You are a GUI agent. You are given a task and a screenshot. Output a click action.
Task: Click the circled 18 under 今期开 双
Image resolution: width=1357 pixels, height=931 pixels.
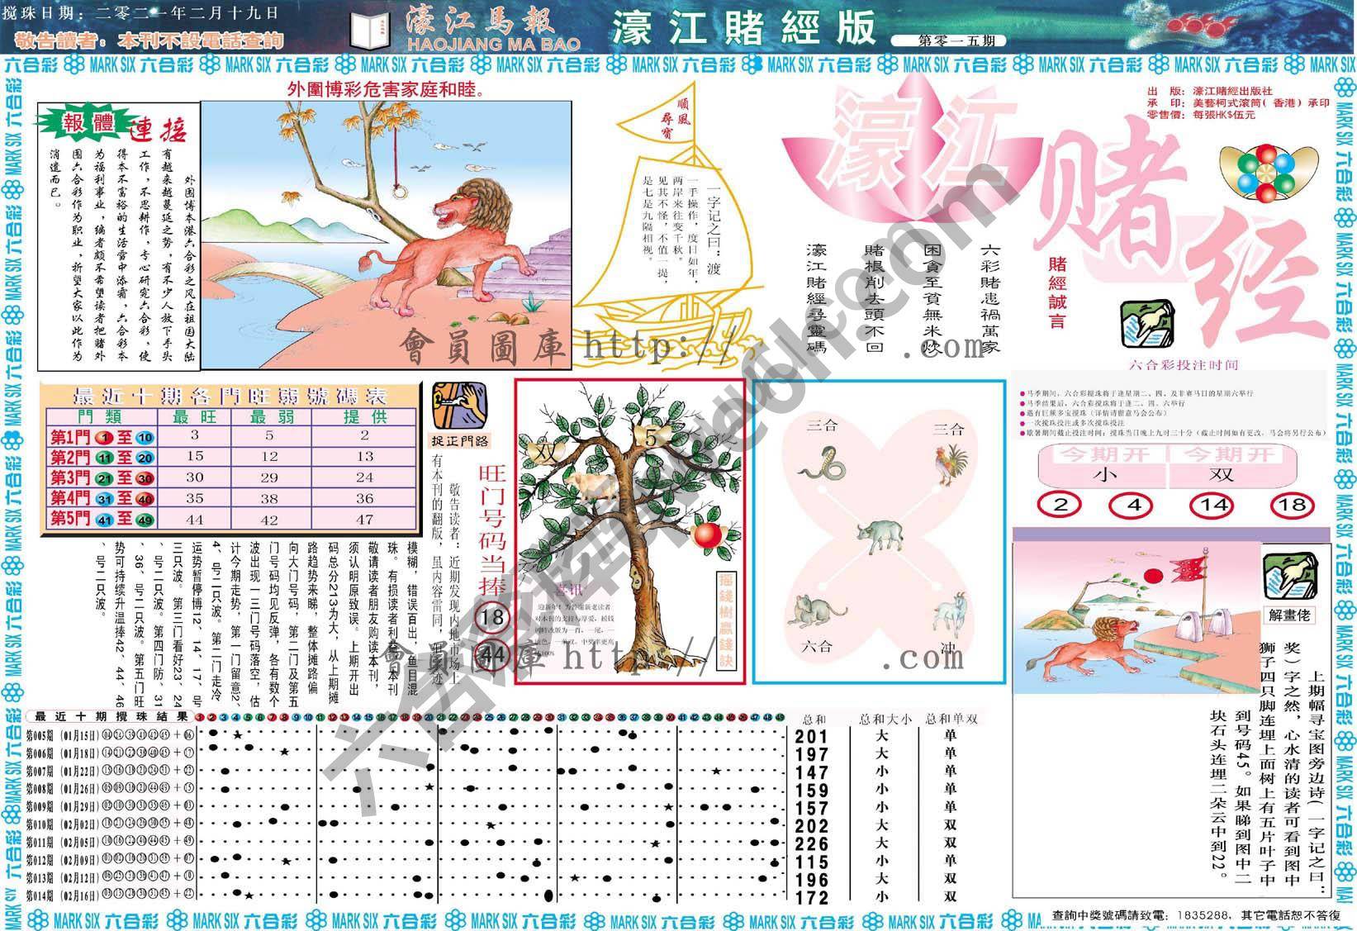coord(1291,505)
